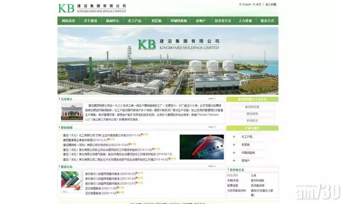341x204 pixels.
Task: Click the 建滔积层板 subsidiary button
Action: coord(252,107)
